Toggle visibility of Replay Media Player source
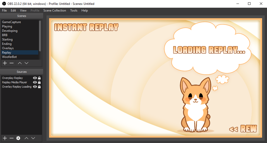The image size is (267, 143). 35,82
